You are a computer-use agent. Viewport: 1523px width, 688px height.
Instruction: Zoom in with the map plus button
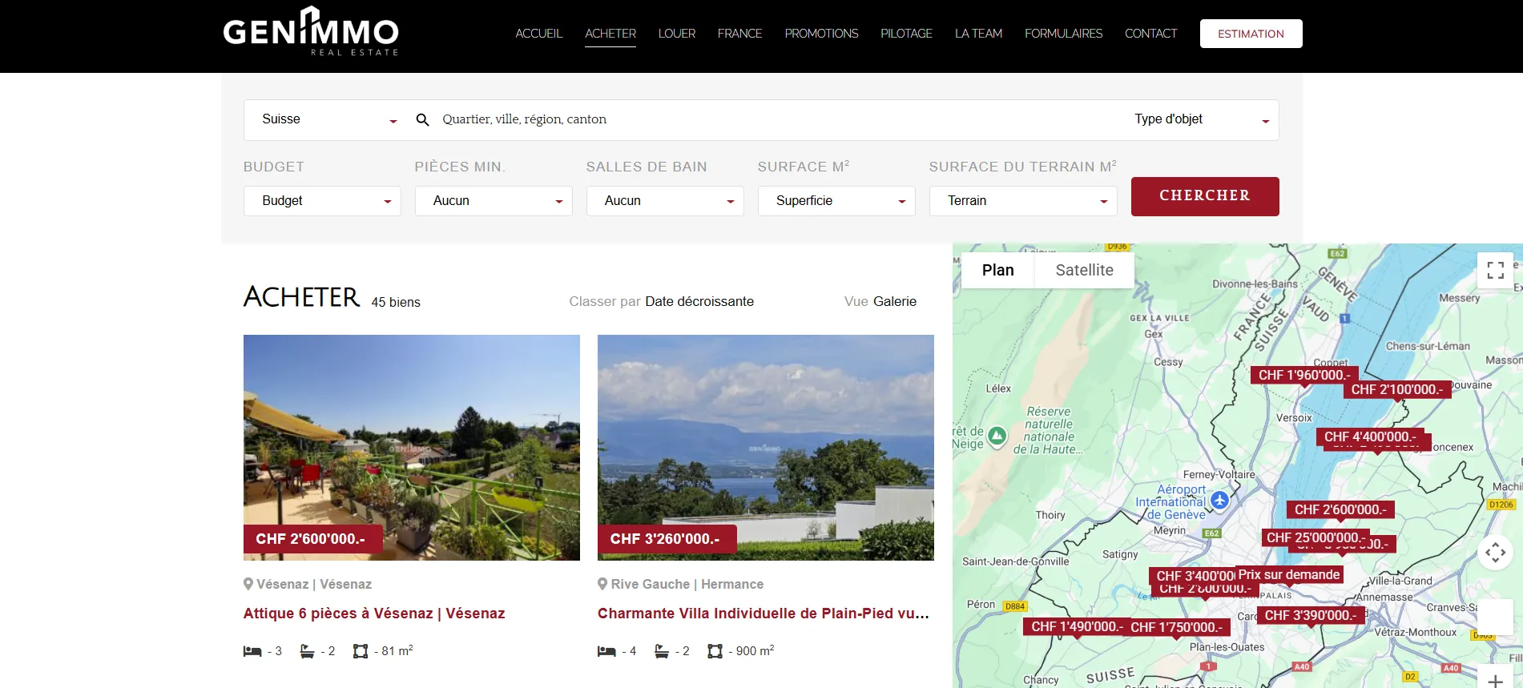tap(1495, 679)
